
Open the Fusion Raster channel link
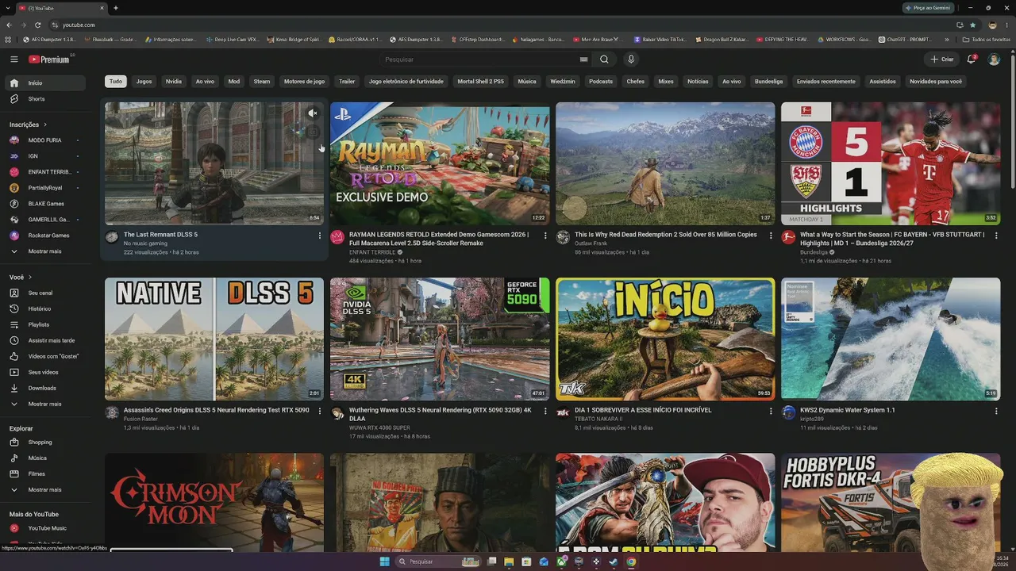141,419
